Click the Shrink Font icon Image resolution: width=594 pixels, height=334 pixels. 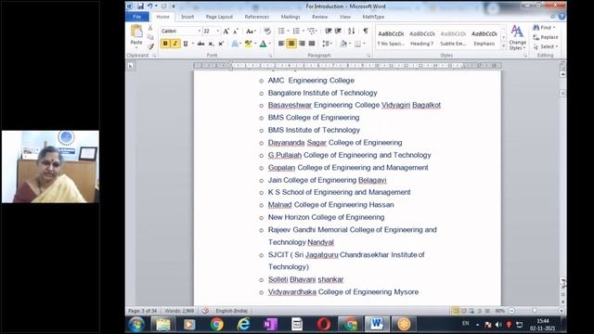[x=235, y=31]
